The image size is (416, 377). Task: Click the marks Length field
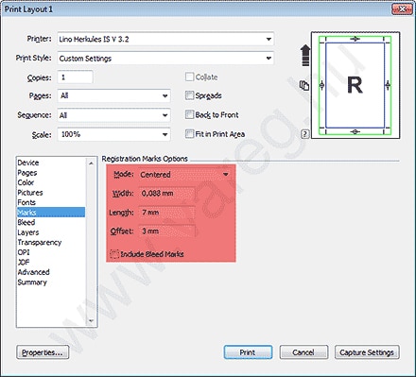coord(167,213)
